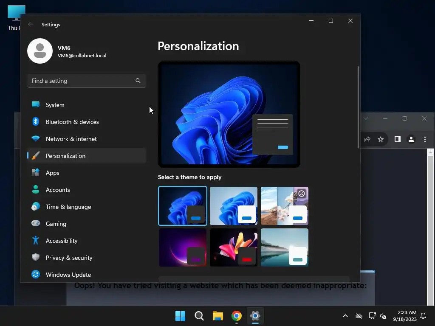Click Chrome's share page icon
This screenshot has height=326, width=435.
pos(367,139)
